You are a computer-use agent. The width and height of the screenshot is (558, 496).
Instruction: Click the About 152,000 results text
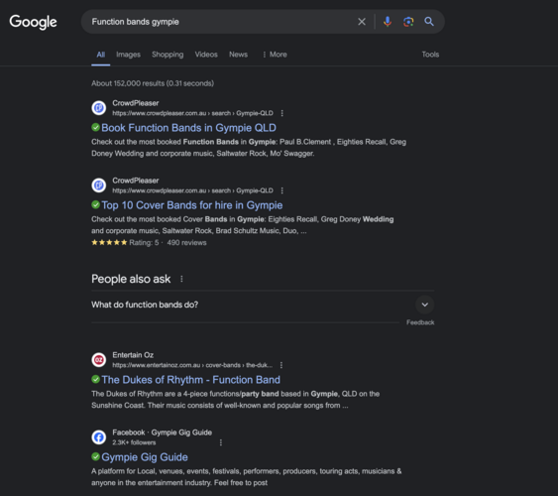tap(153, 83)
